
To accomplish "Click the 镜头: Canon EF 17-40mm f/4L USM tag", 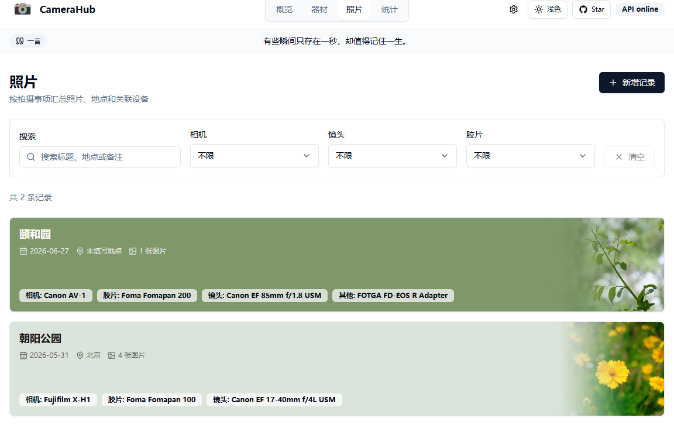I will pos(274,400).
